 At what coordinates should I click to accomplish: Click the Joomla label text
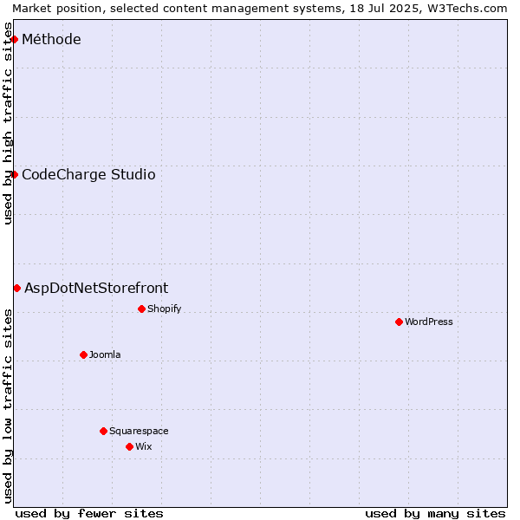tap(105, 354)
